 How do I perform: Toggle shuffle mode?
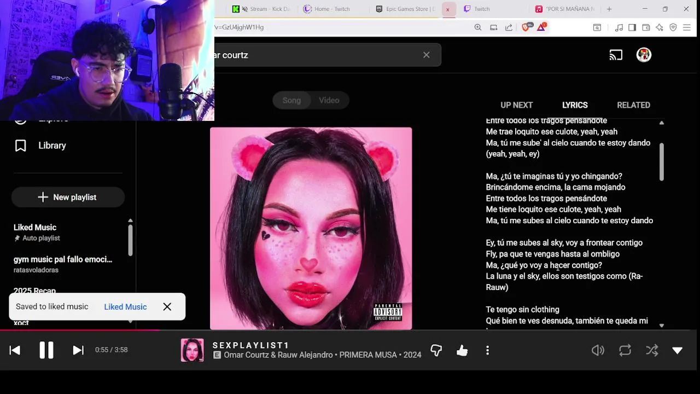pos(652,350)
